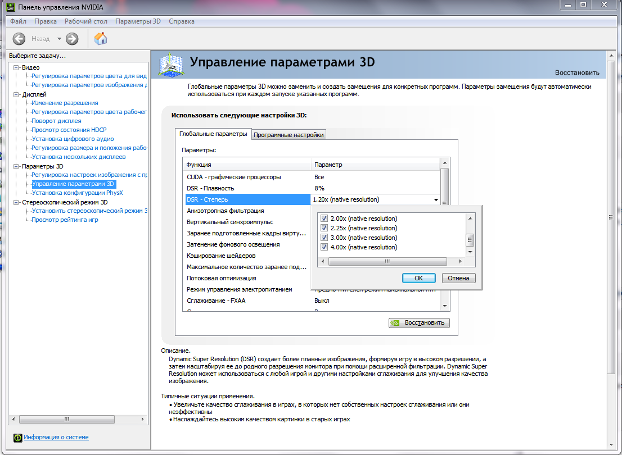Confirm with the OK button
Screen dimensions: 622x455
click(x=419, y=278)
